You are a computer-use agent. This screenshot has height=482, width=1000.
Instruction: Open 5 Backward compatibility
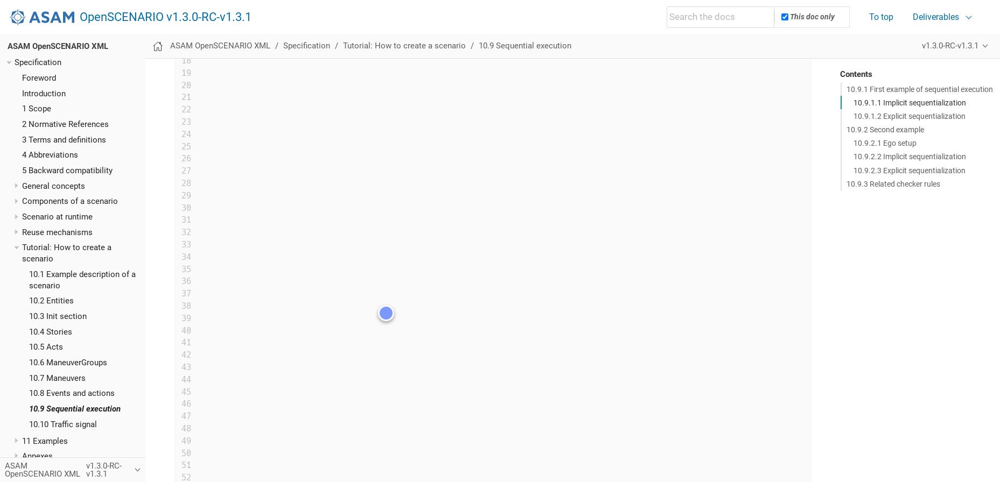pyautogui.click(x=67, y=171)
